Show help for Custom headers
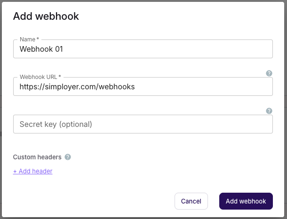 pyautogui.click(x=68, y=157)
